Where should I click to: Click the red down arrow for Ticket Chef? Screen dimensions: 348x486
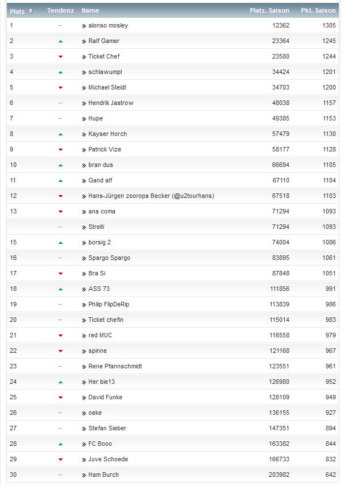[60, 57]
